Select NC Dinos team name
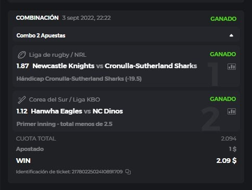252x190 pixels. [108, 111]
